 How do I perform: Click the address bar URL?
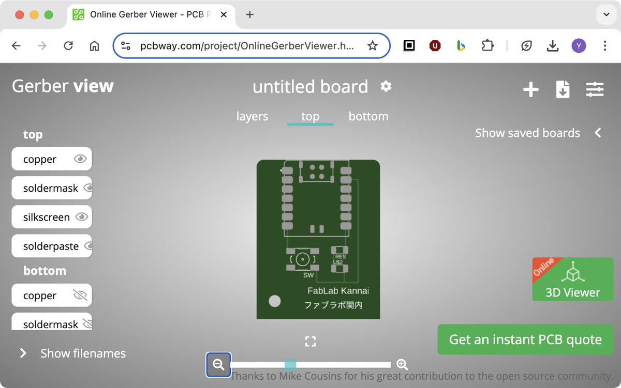[x=247, y=46]
